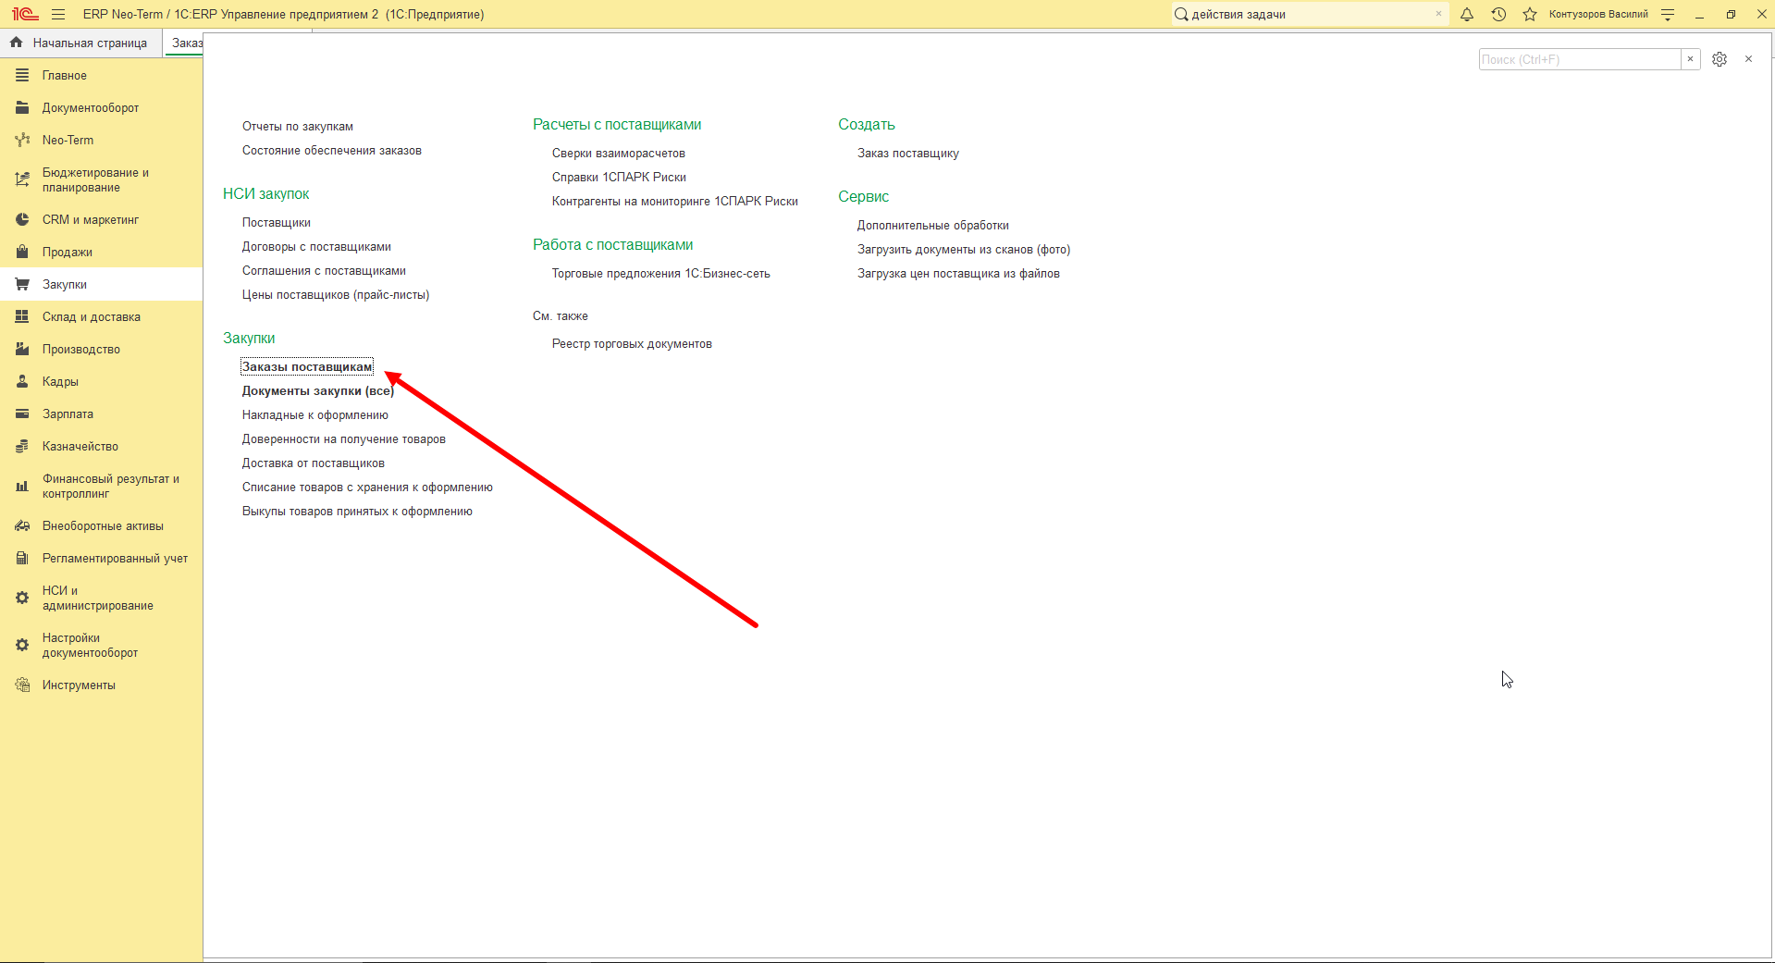Open Финансовый результат и контроллинг section
This screenshot has height=963, width=1775.
point(101,487)
